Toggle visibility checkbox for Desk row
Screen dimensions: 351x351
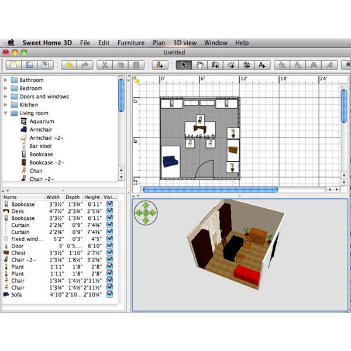109,211
